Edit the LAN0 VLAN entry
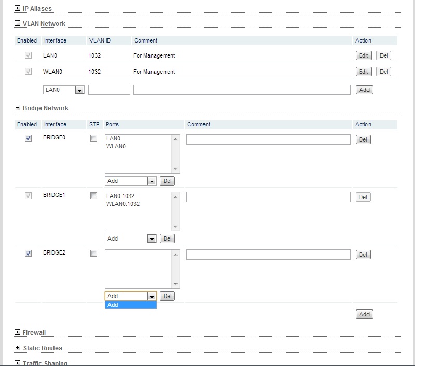Screen dimensions: 422x366 coord(363,55)
